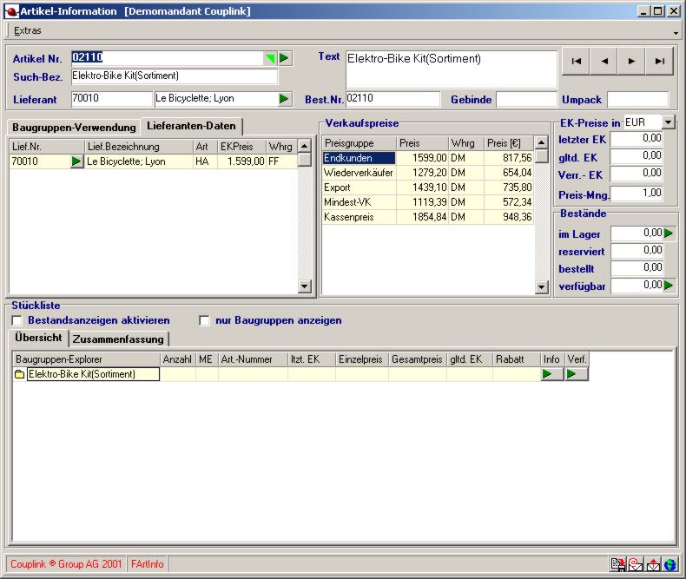Screen dimensions: 686x579
Task: Open the Extras menu
Action: pyautogui.click(x=27, y=30)
